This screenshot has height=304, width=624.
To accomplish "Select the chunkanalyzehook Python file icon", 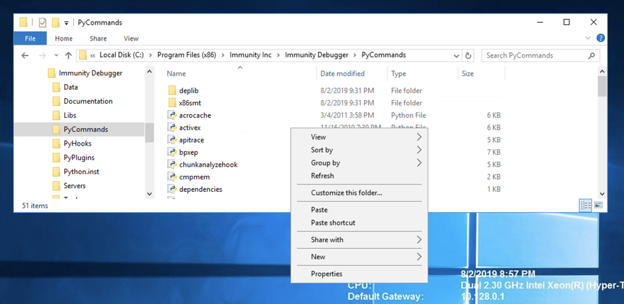I will [172, 165].
